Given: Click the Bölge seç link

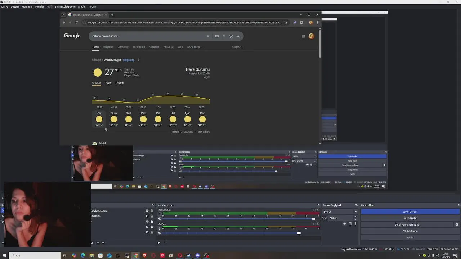Looking at the screenshot, I should (129, 60).
